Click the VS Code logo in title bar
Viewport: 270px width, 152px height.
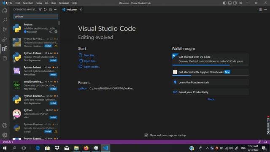click(x=4, y=3)
